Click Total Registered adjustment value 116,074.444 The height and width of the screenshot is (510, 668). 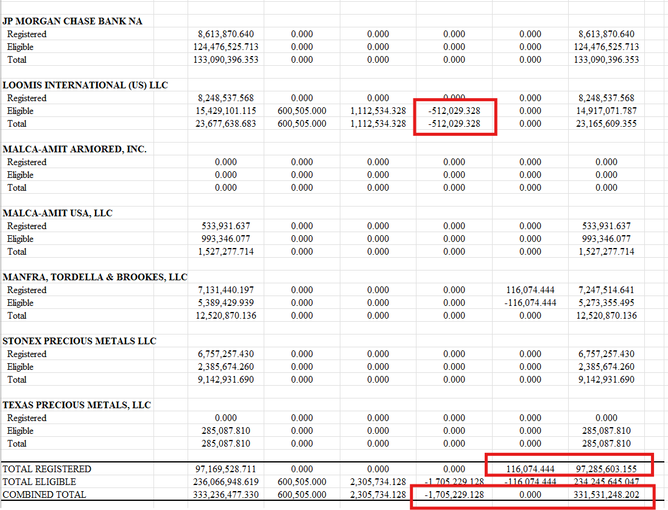point(530,469)
